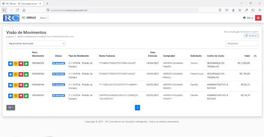Approve movement 000048505 with green thumbs-up
This screenshot has height=137, width=264.
click(26, 64)
